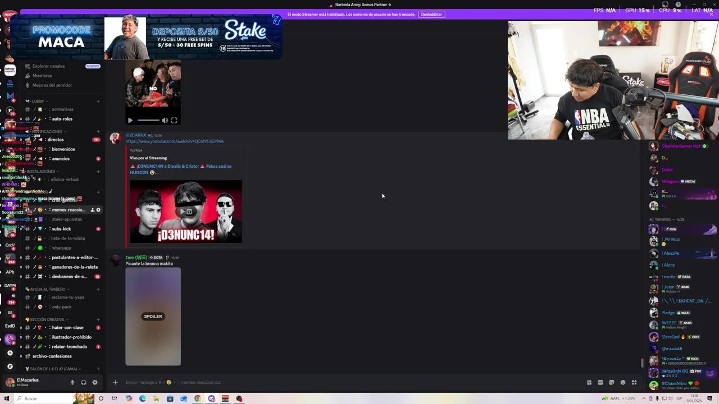Image resolution: width=719 pixels, height=404 pixels.
Task: Toggle video attachment volume
Action: click(x=165, y=120)
